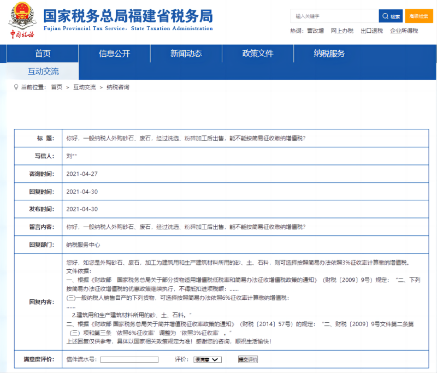Click the 网上办税 hot keyword link
Viewport: 437px width, 373px height.
342,31
